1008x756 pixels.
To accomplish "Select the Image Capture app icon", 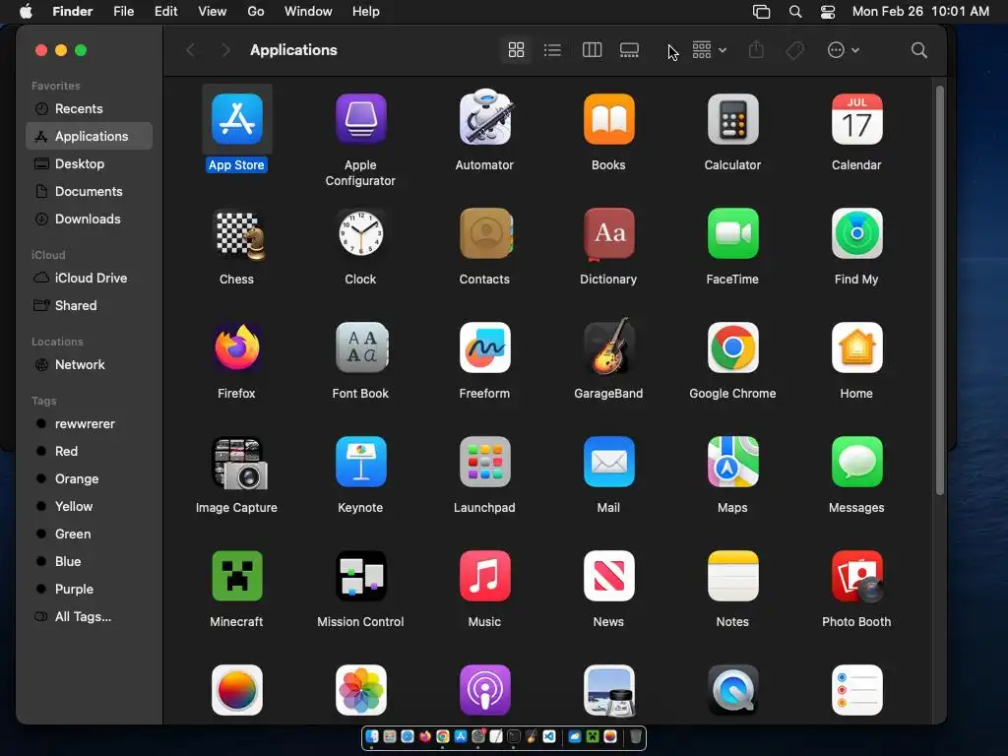I will click(x=239, y=463).
